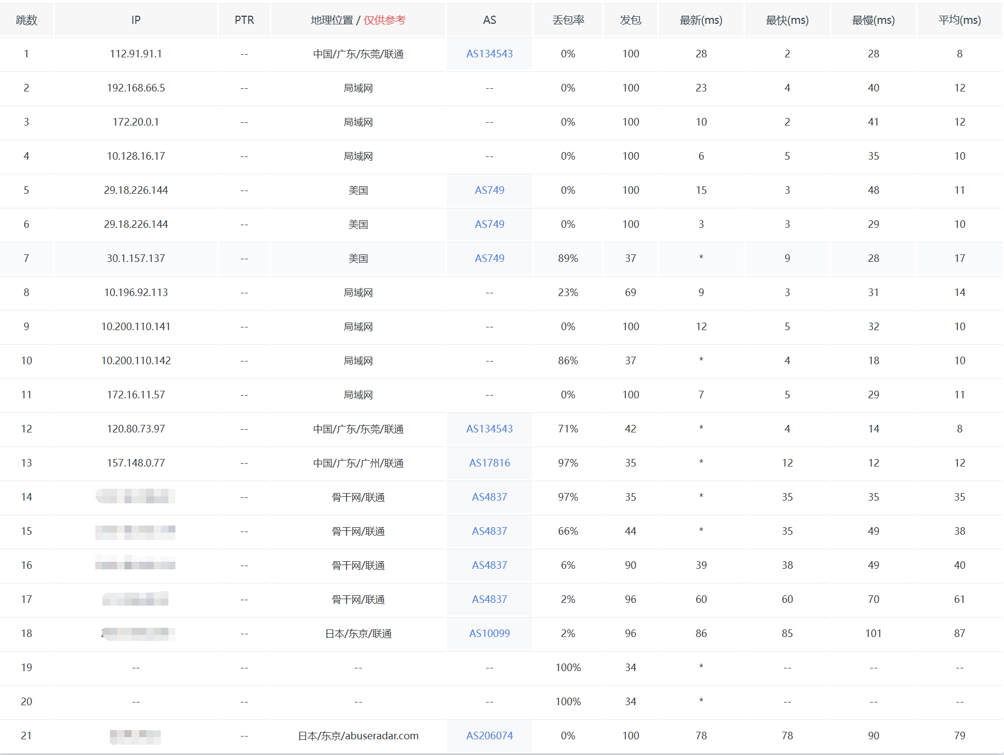Viewport: 1004px width, 755px height.
Task: Click the 平均(ms) column header
Action: click(x=960, y=20)
